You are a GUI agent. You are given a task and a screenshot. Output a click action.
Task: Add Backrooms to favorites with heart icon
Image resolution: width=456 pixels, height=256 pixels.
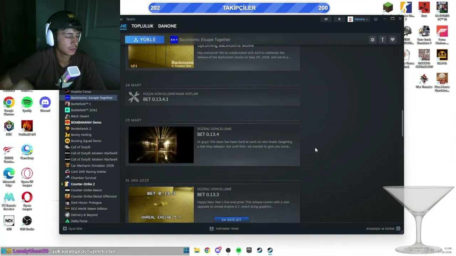click(393, 40)
